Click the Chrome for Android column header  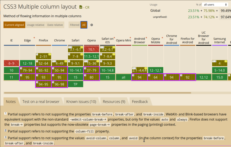[x=172, y=39]
